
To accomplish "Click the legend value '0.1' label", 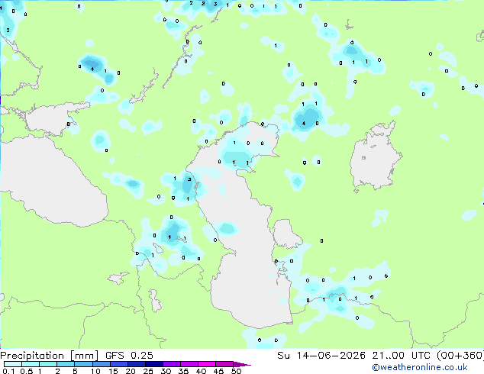I will [8, 371].
